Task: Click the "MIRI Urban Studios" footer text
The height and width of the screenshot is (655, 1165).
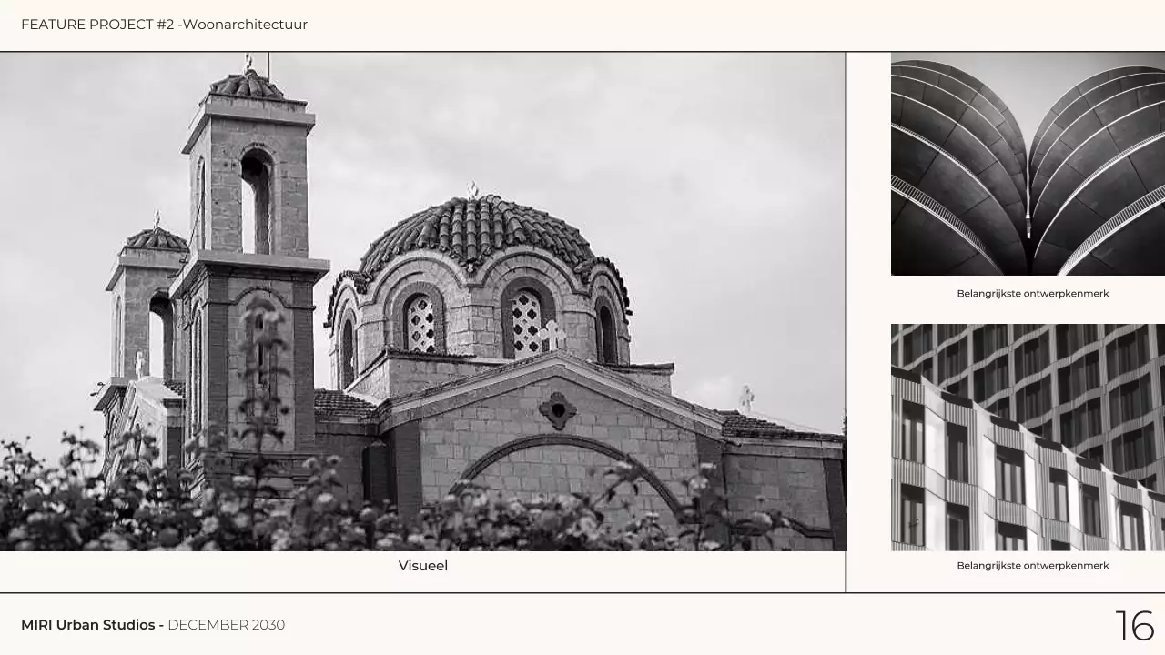Action: pyautogui.click(x=92, y=625)
